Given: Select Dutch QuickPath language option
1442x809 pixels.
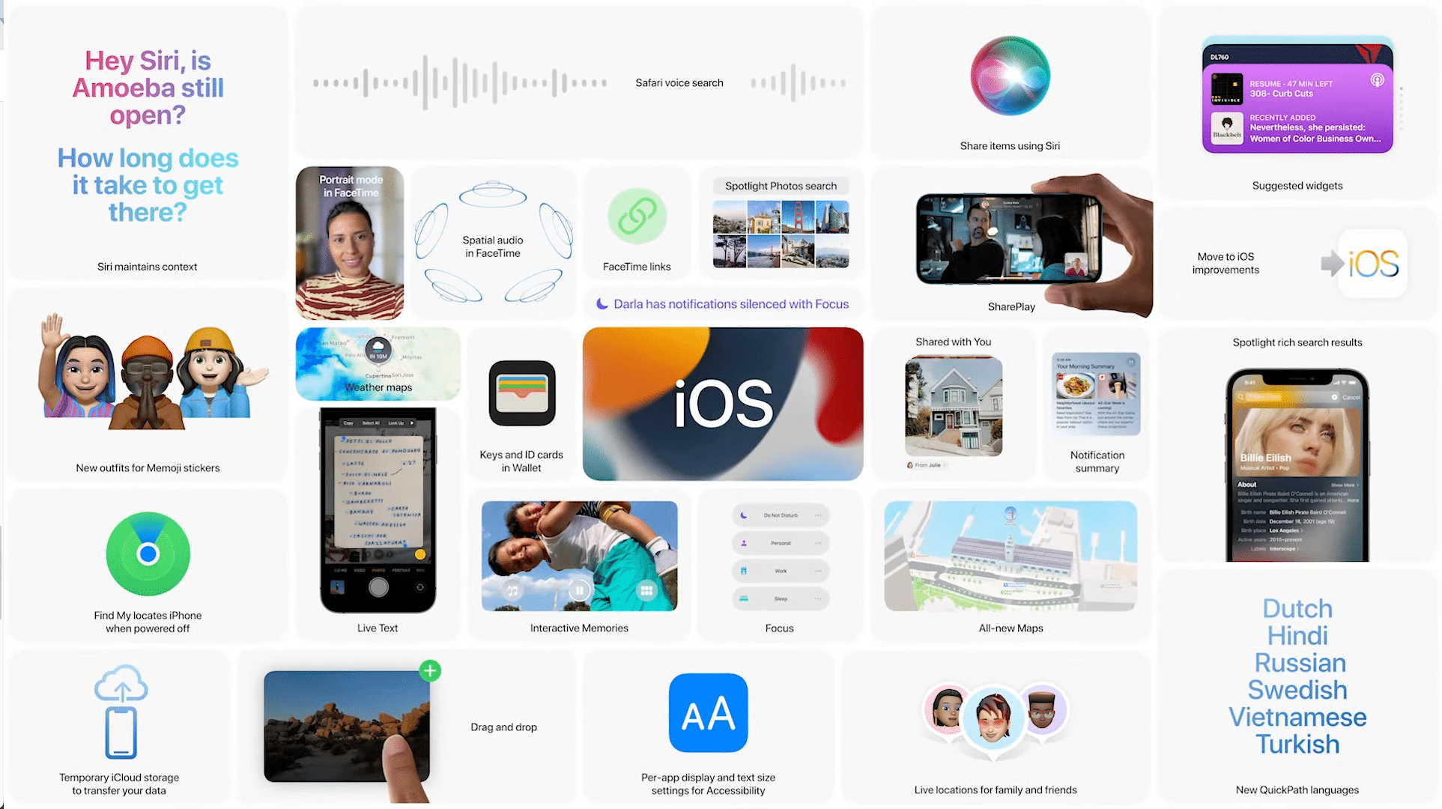Looking at the screenshot, I should coord(1295,610).
